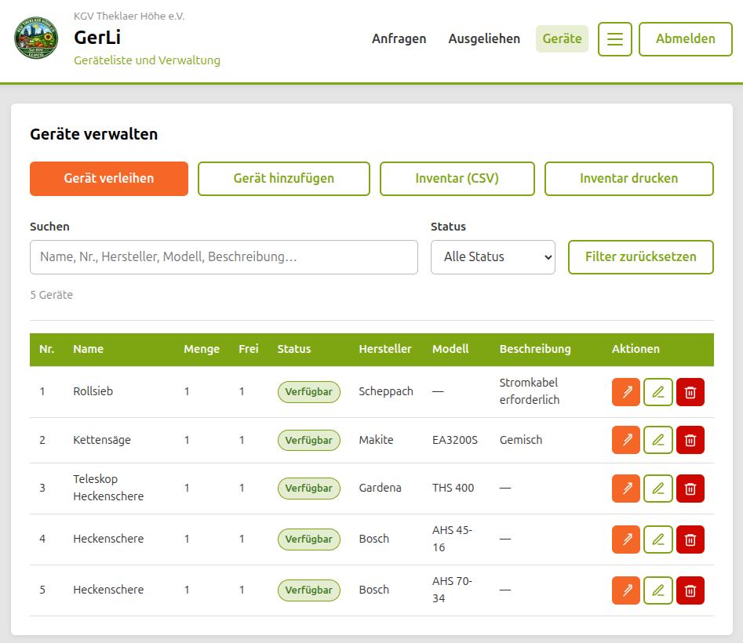Viewport: 743px width, 643px height.
Task: Edit the Teleskop Heckenschere with its pencil icon
Action: pyautogui.click(x=658, y=489)
